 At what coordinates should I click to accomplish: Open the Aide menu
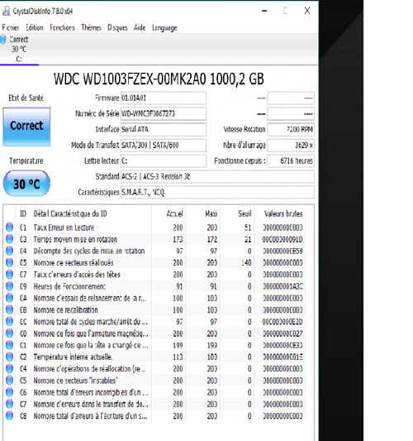[140, 27]
